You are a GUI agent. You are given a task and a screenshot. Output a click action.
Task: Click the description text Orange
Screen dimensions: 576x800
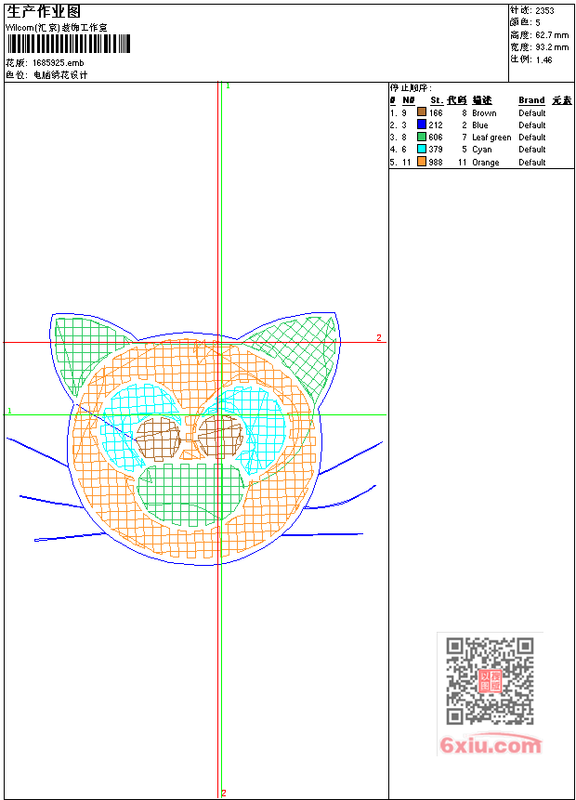pos(486,163)
